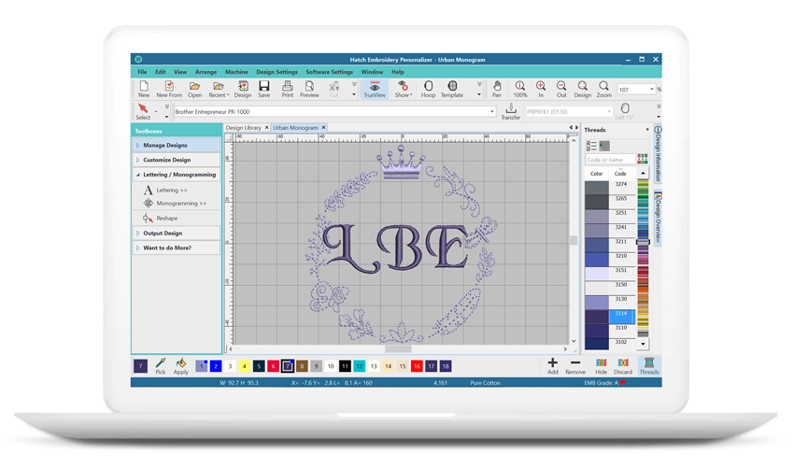Click the Lettering >> link
This screenshot has width=794, height=468.
(172, 190)
